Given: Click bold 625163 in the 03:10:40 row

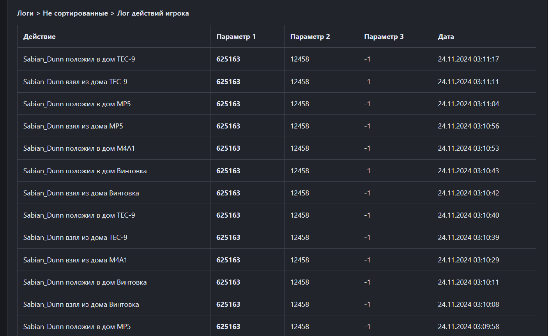Looking at the screenshot, I should (228, 215).
